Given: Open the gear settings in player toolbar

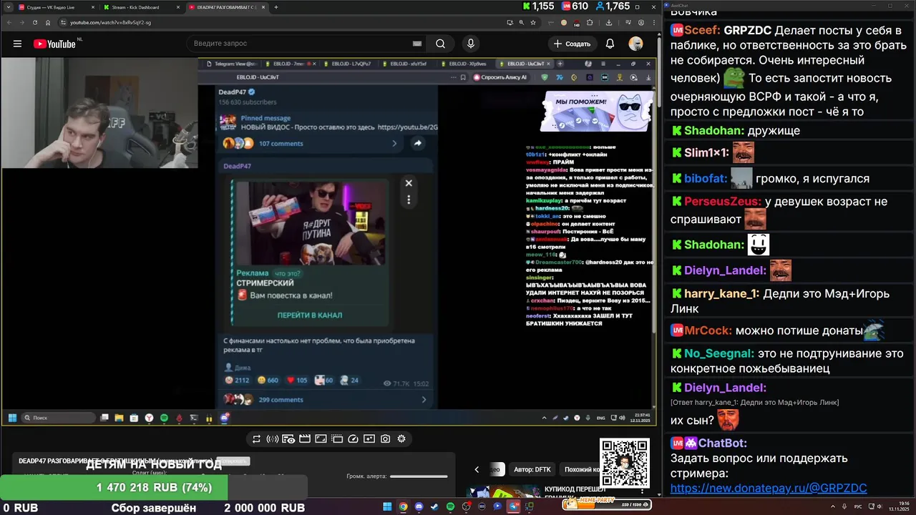Looking at the screenshot, I should pyautogui.click(x=401, y=439).
